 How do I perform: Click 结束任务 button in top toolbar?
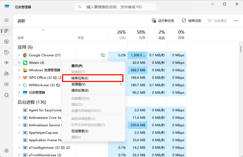point(192,21)
